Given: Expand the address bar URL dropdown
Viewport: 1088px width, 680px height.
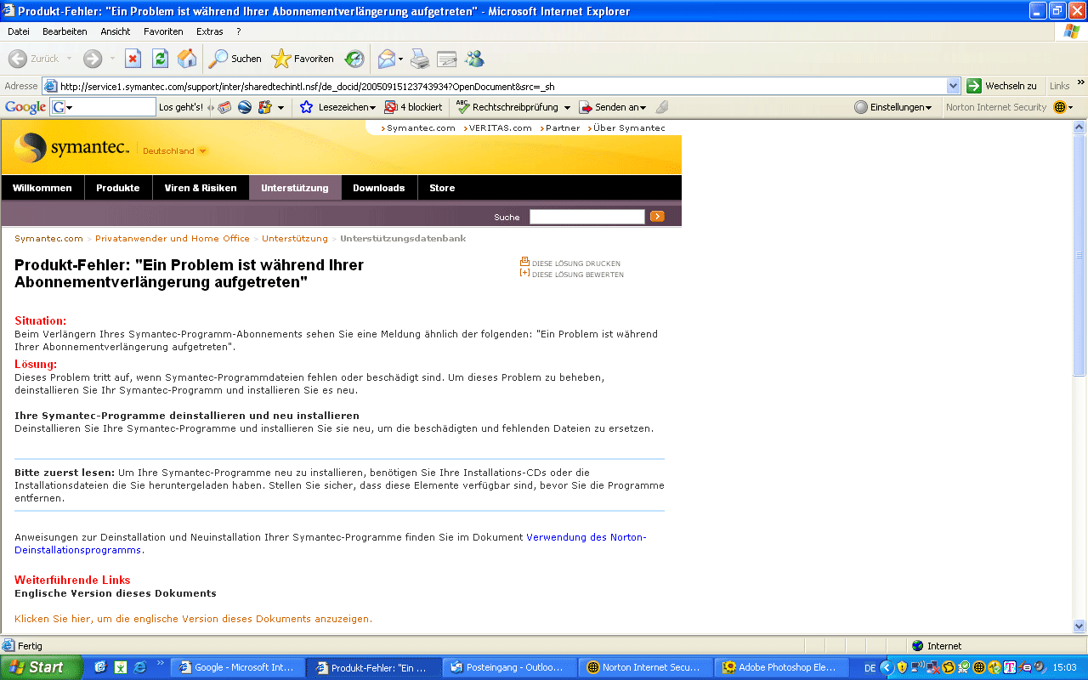Looking at the screenshot, I should (954, 86).
